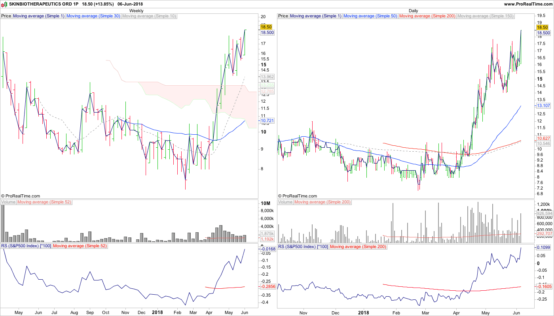The image size is (554, 316).
Task: Click the blue 10.721 moving average value tag
Action: click(x=267, y=120)
